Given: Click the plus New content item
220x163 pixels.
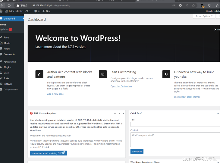Looking at the screenshot, I should [x=46, y=11].
